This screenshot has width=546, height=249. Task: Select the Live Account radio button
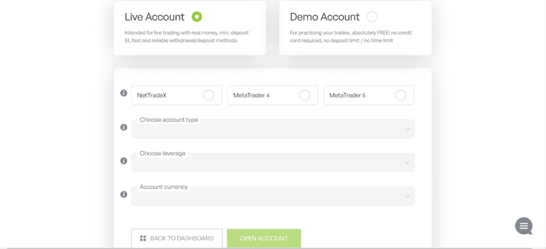pos(197,17)
